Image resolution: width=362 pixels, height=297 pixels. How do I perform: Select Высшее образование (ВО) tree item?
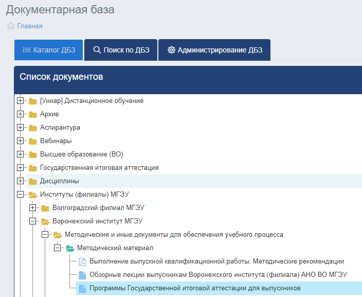[81, 154]
